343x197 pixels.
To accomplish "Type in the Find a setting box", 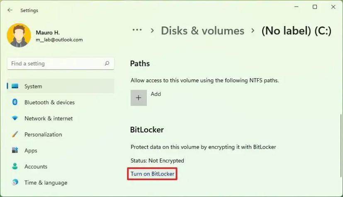I will point(54,63).
